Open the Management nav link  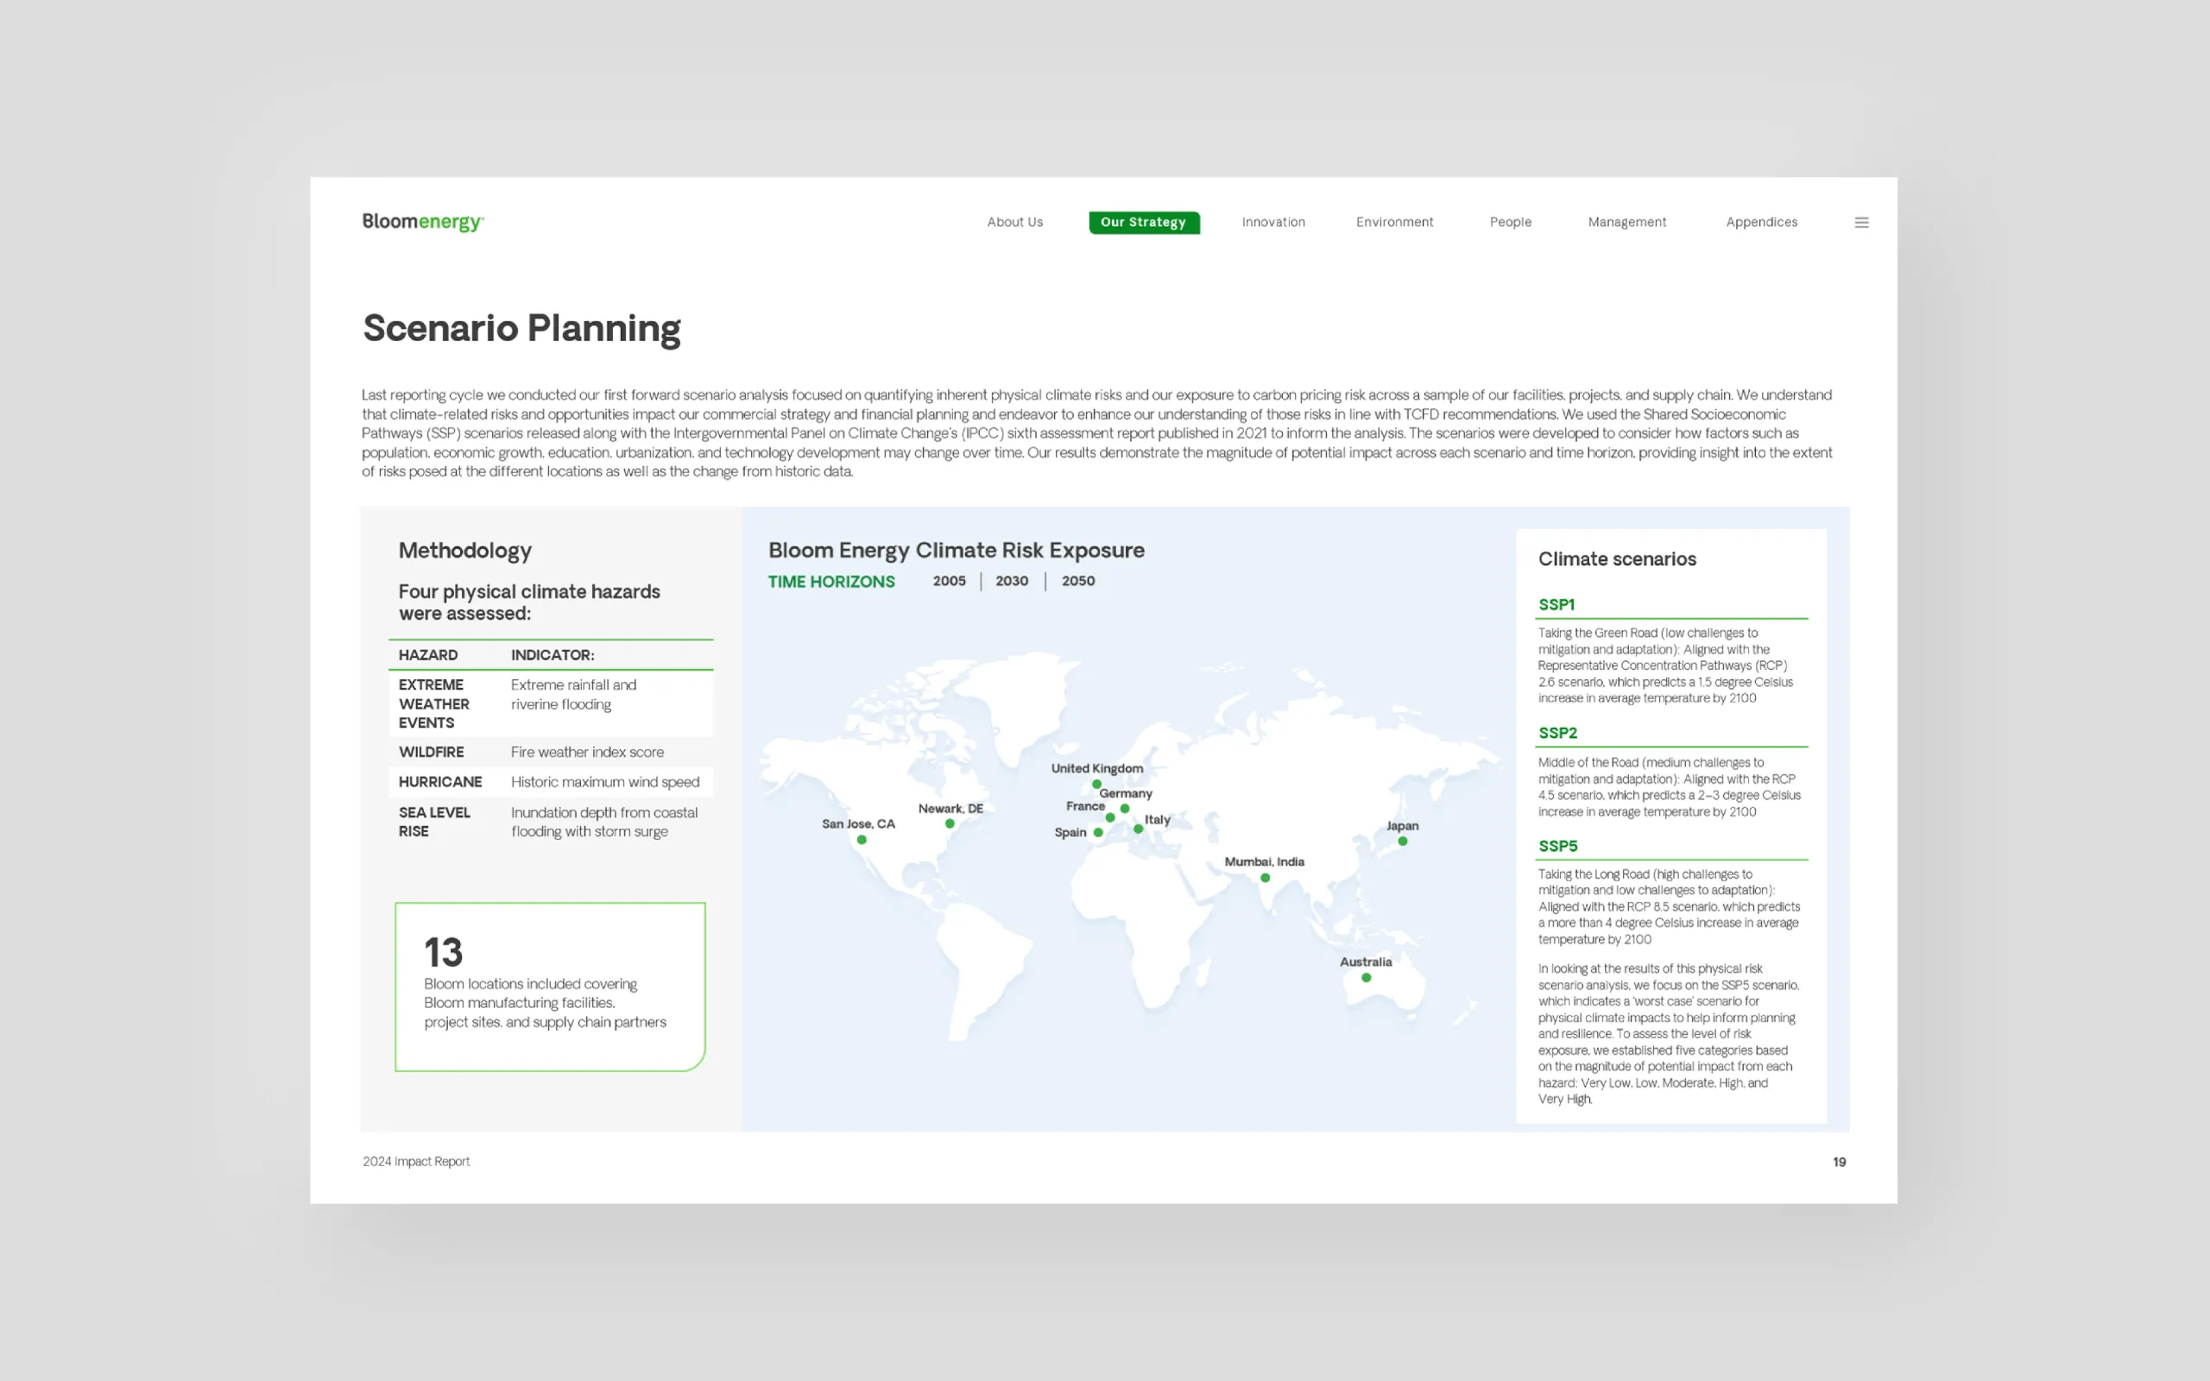coord(1626,222)
